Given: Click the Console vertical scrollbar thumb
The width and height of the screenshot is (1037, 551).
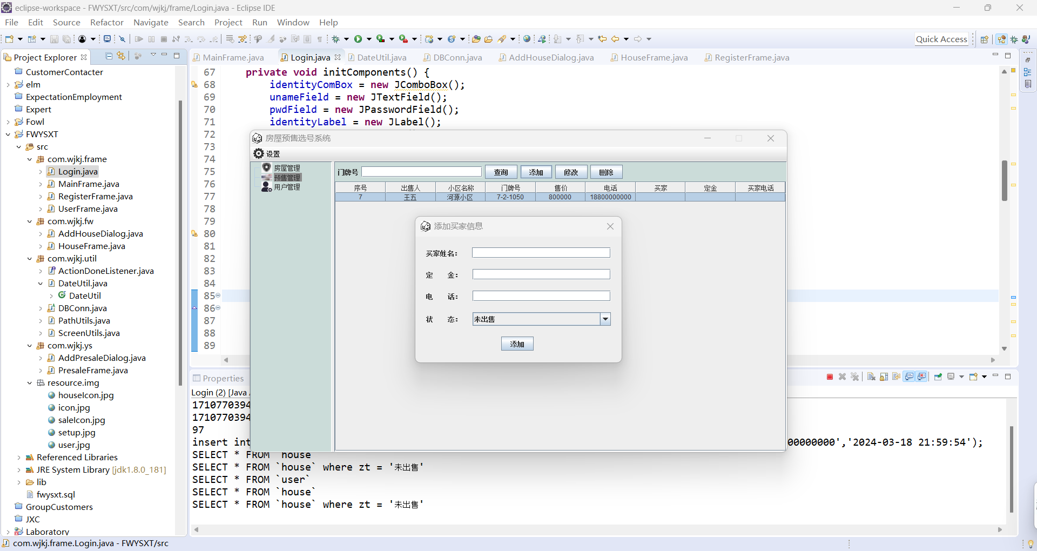Looking at the screenshot, I should 1012,469.
